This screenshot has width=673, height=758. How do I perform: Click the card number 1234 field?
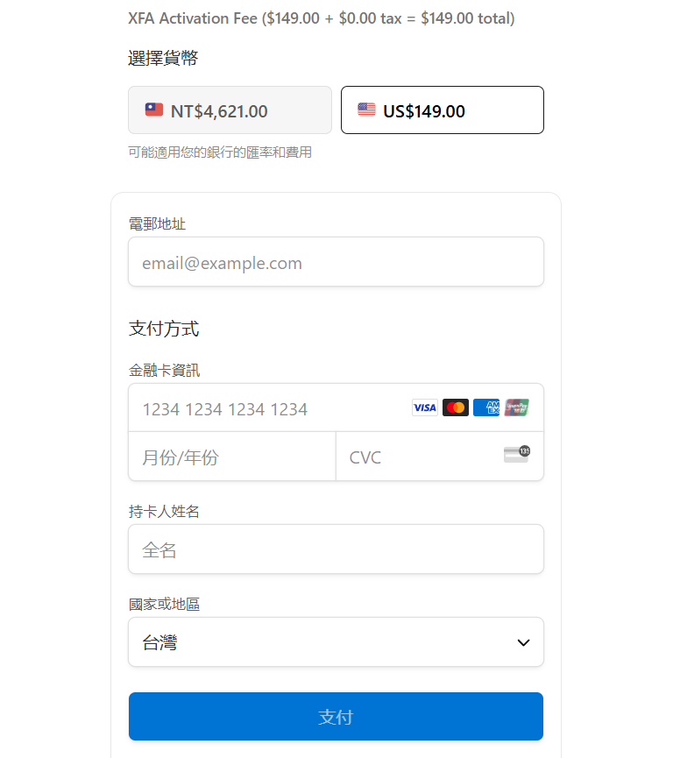[x=336, y=407]
